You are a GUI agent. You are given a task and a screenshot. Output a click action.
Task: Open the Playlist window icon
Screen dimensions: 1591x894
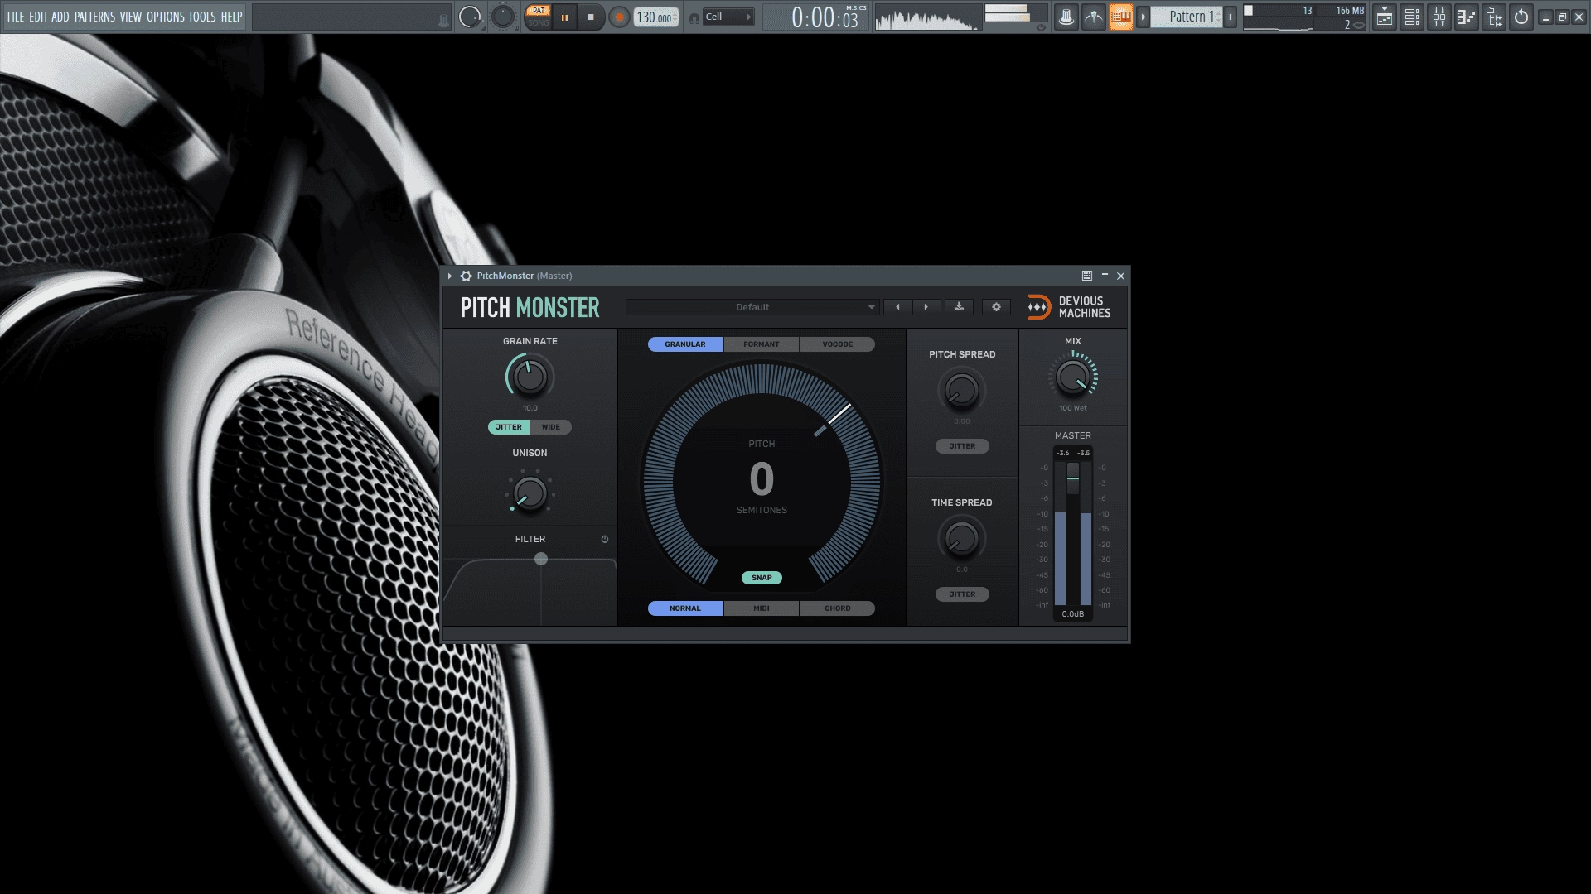point(1385,17)
